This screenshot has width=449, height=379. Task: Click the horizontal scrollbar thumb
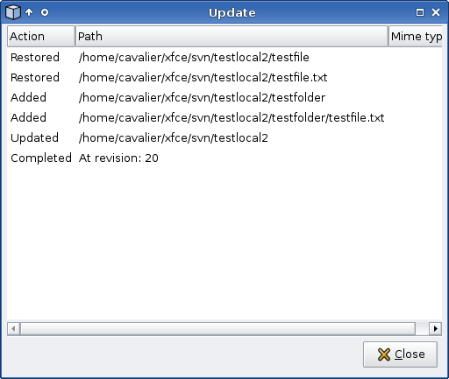click(217, 329)
